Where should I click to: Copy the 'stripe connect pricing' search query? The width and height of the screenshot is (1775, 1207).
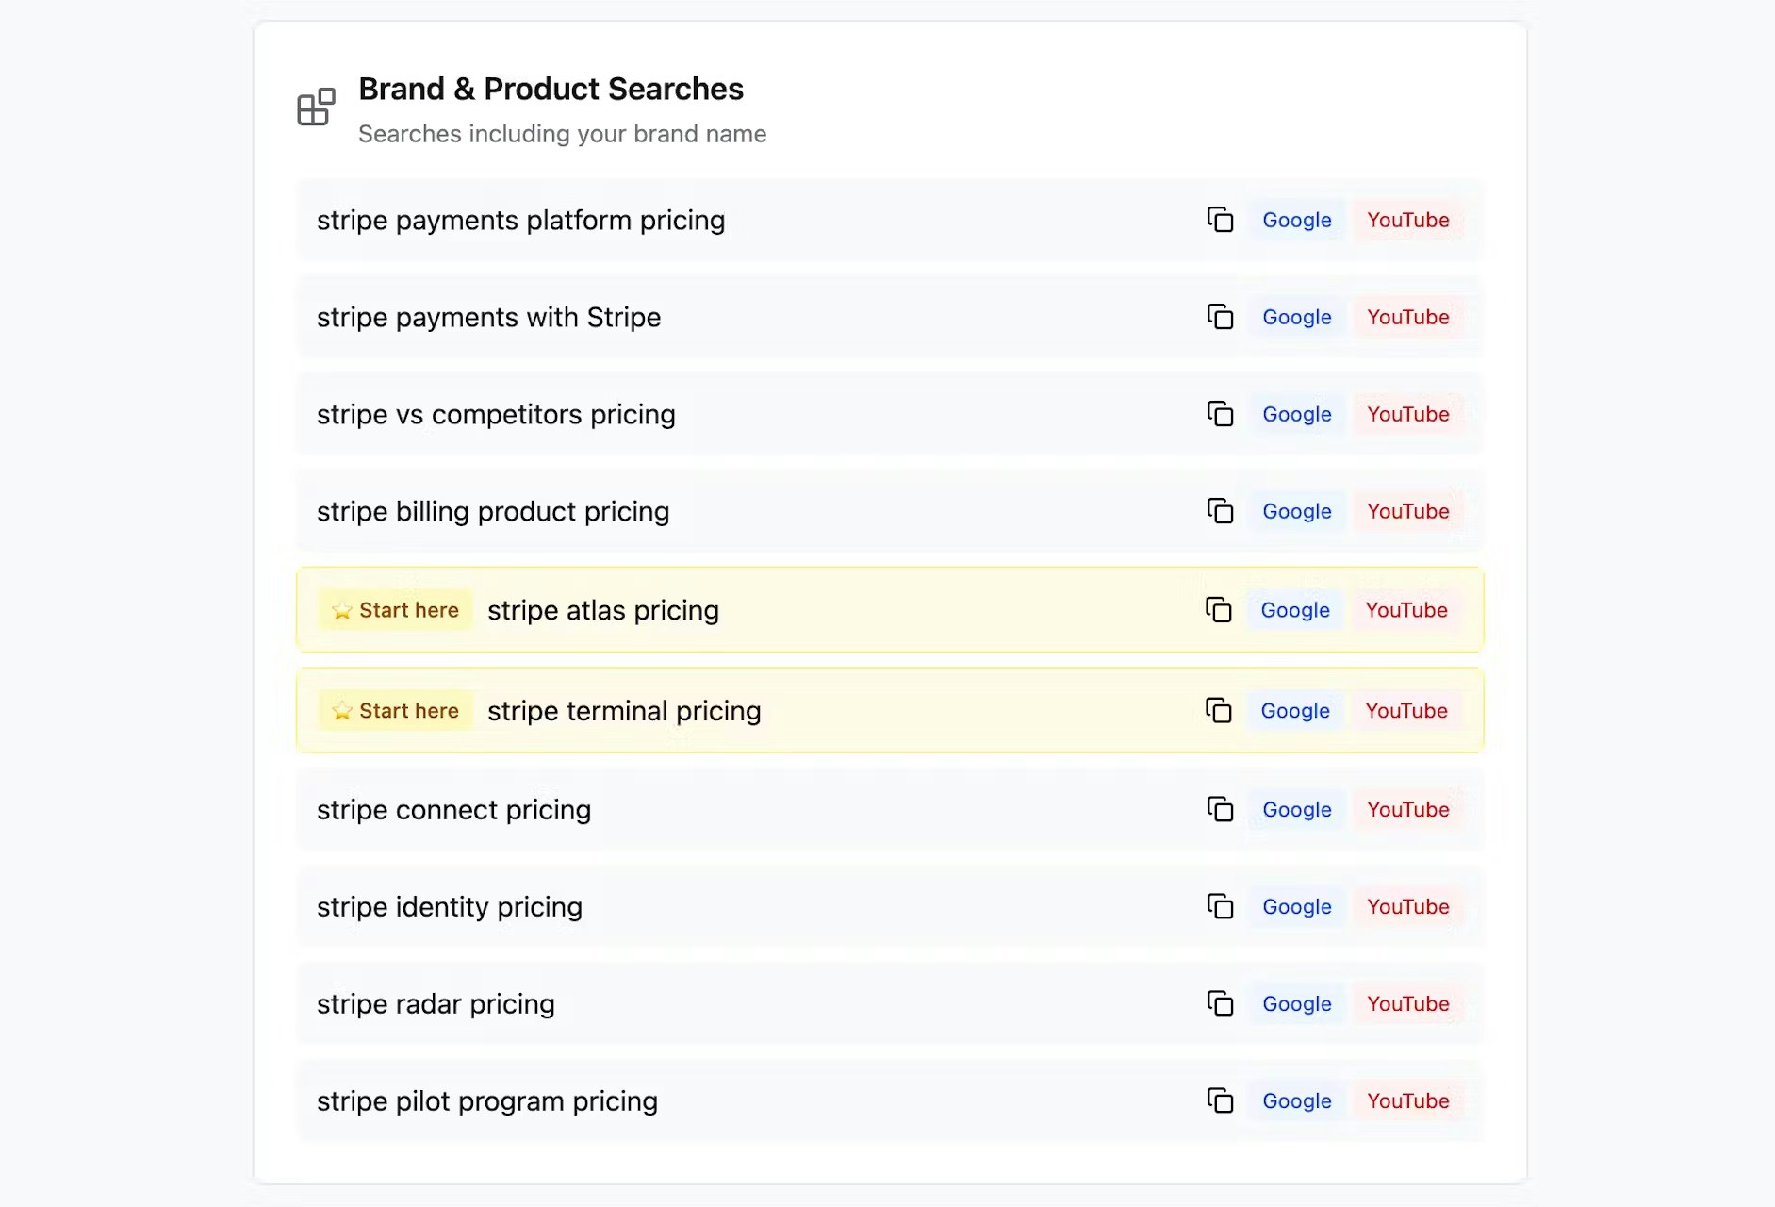coord(1221,809)
